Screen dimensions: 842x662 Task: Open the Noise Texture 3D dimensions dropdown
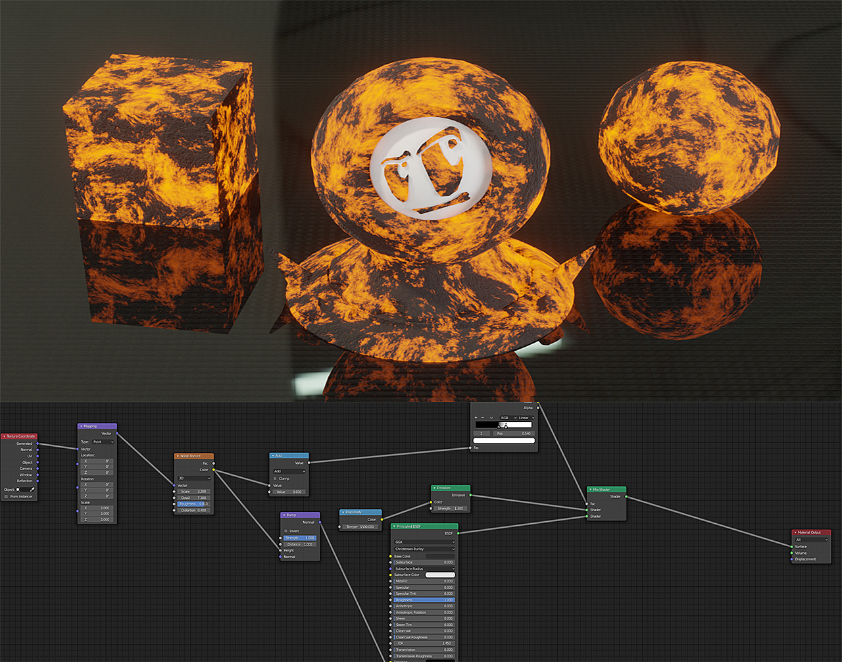194,478
